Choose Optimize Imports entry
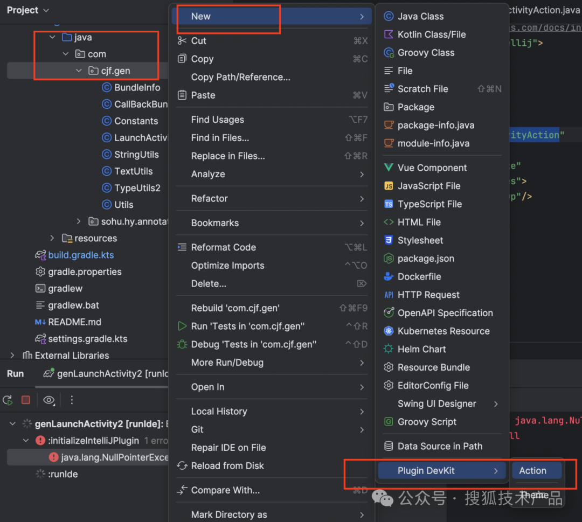Image resolution: width=582 pixels, height=522 pixels. tap(272, 265)
